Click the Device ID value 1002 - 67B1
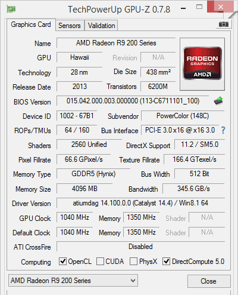Viewport: 238px width, 295px height. click(77, 116)
